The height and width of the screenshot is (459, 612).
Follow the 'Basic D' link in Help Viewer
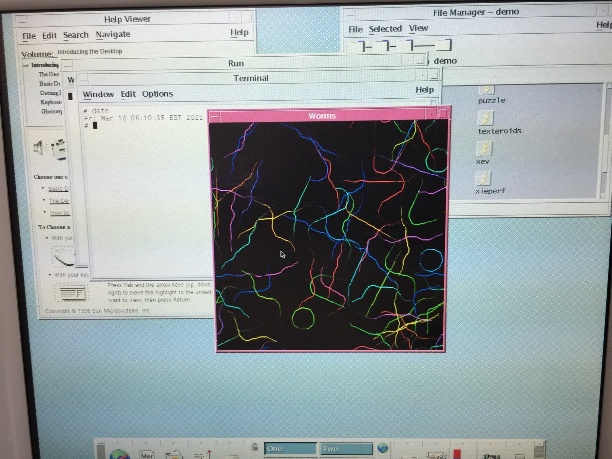click(58, 189)
